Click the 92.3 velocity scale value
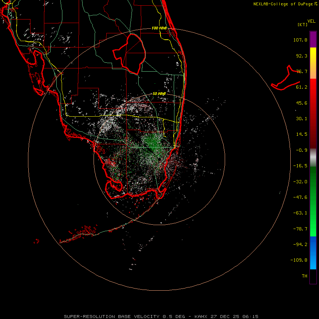 302,56
